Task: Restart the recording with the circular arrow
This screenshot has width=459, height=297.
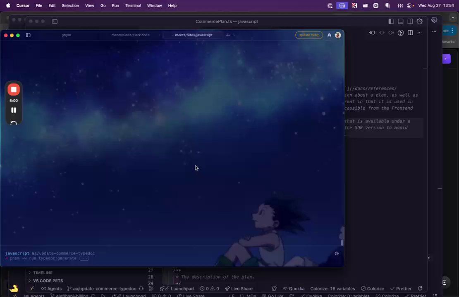Action: tap(14, 123)
